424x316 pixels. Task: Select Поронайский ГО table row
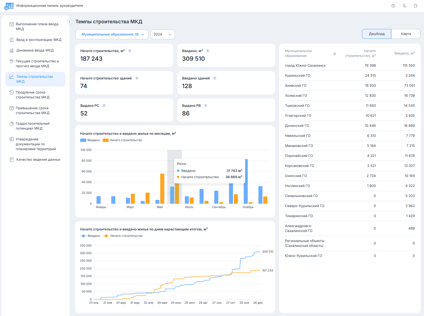pos(350,156)
